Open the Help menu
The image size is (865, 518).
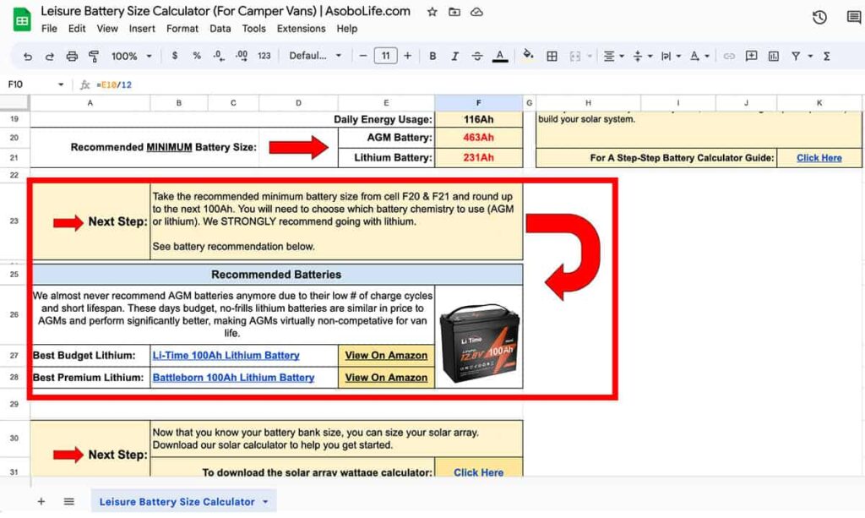coord(347,29)
